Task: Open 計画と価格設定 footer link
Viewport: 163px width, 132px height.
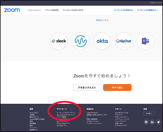Action: (92, 119)
